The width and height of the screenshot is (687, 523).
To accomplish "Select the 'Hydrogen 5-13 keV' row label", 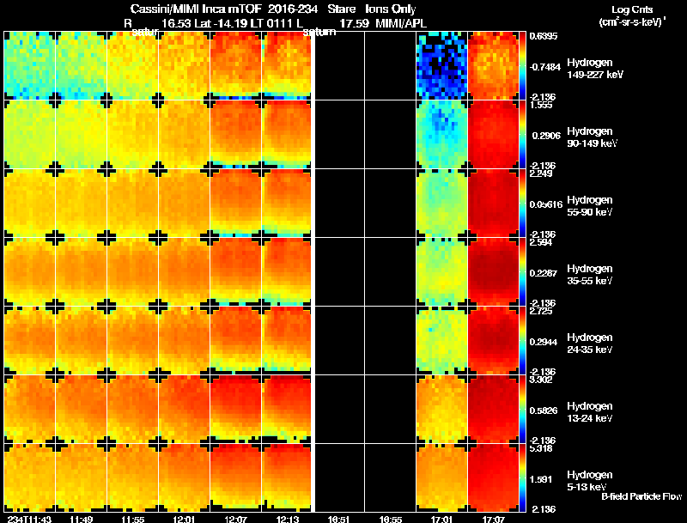I will click(x=590, y=481).
